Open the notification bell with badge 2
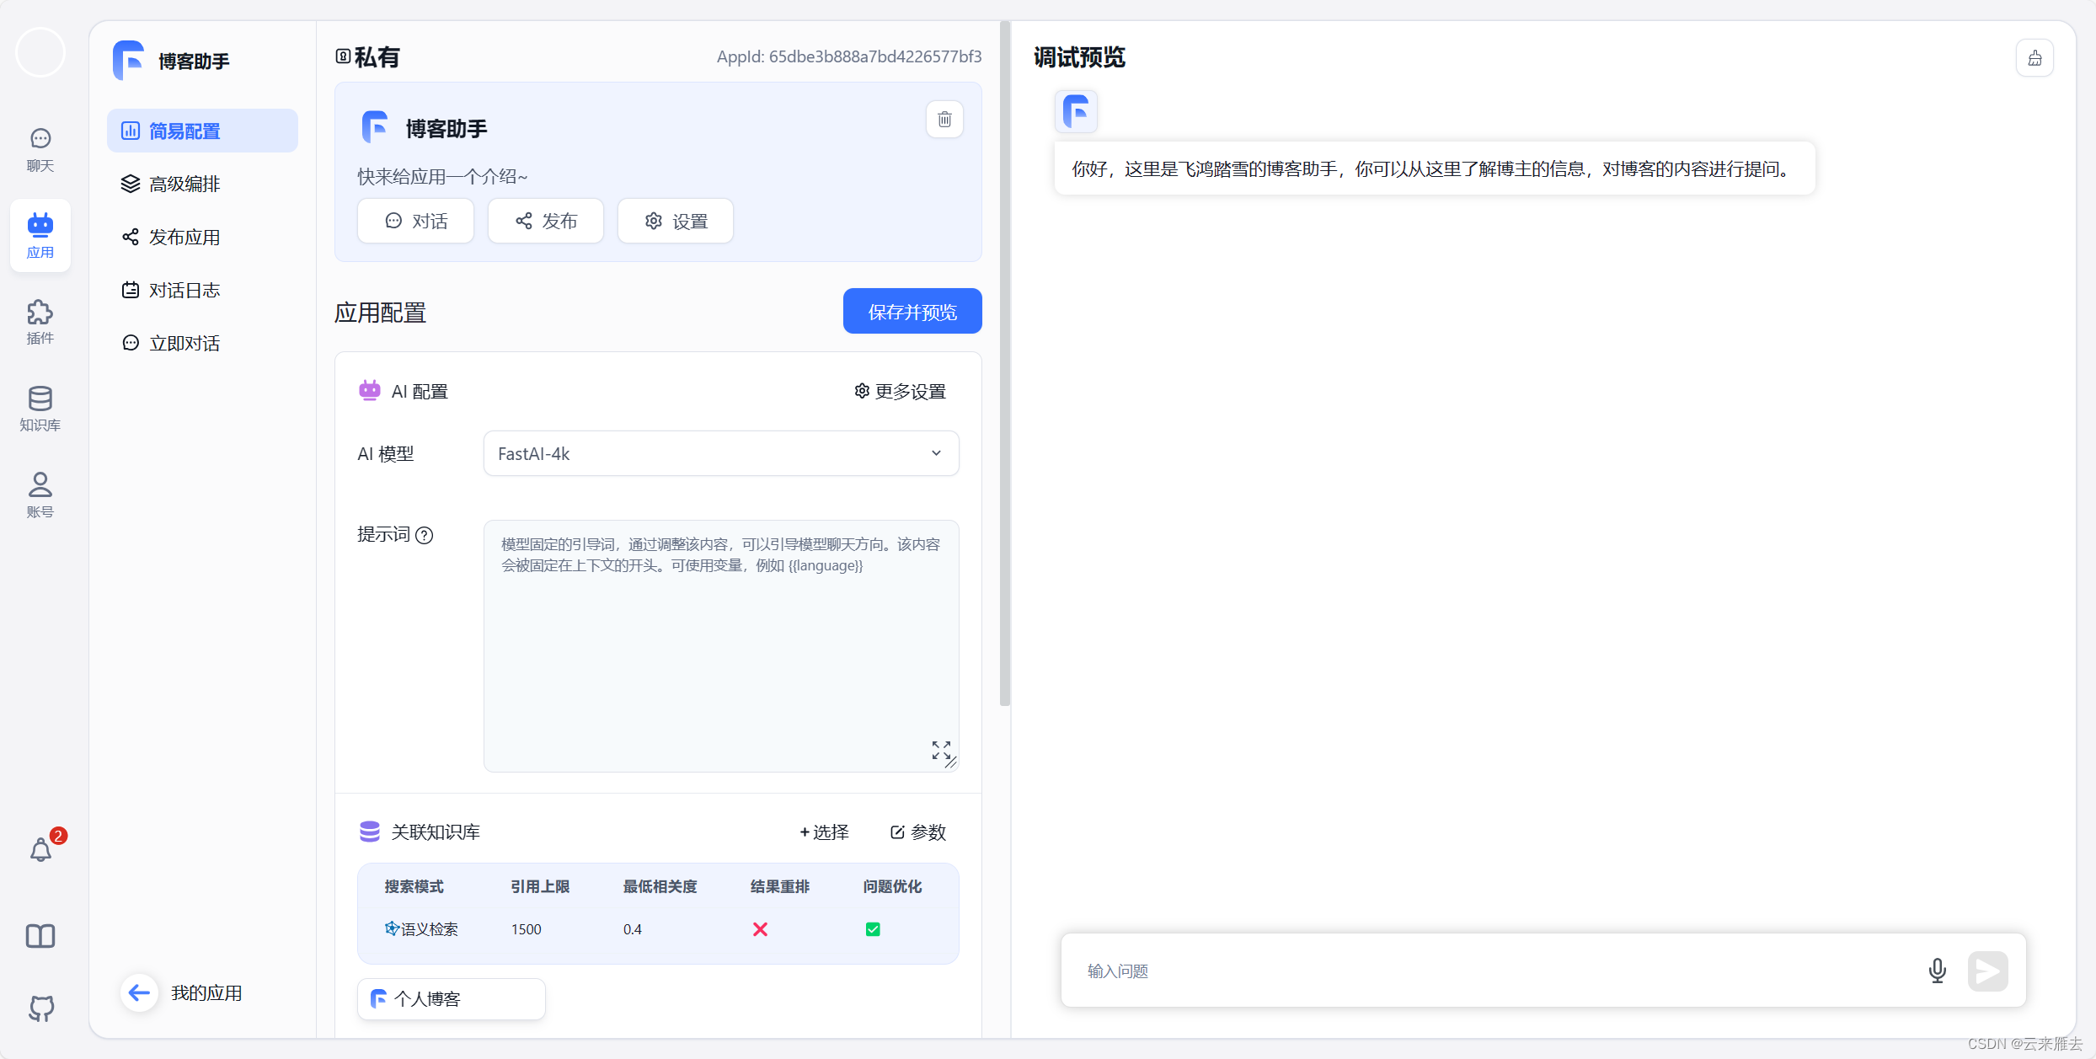Screen dimensions: 2096x1059 coord(40,849)
